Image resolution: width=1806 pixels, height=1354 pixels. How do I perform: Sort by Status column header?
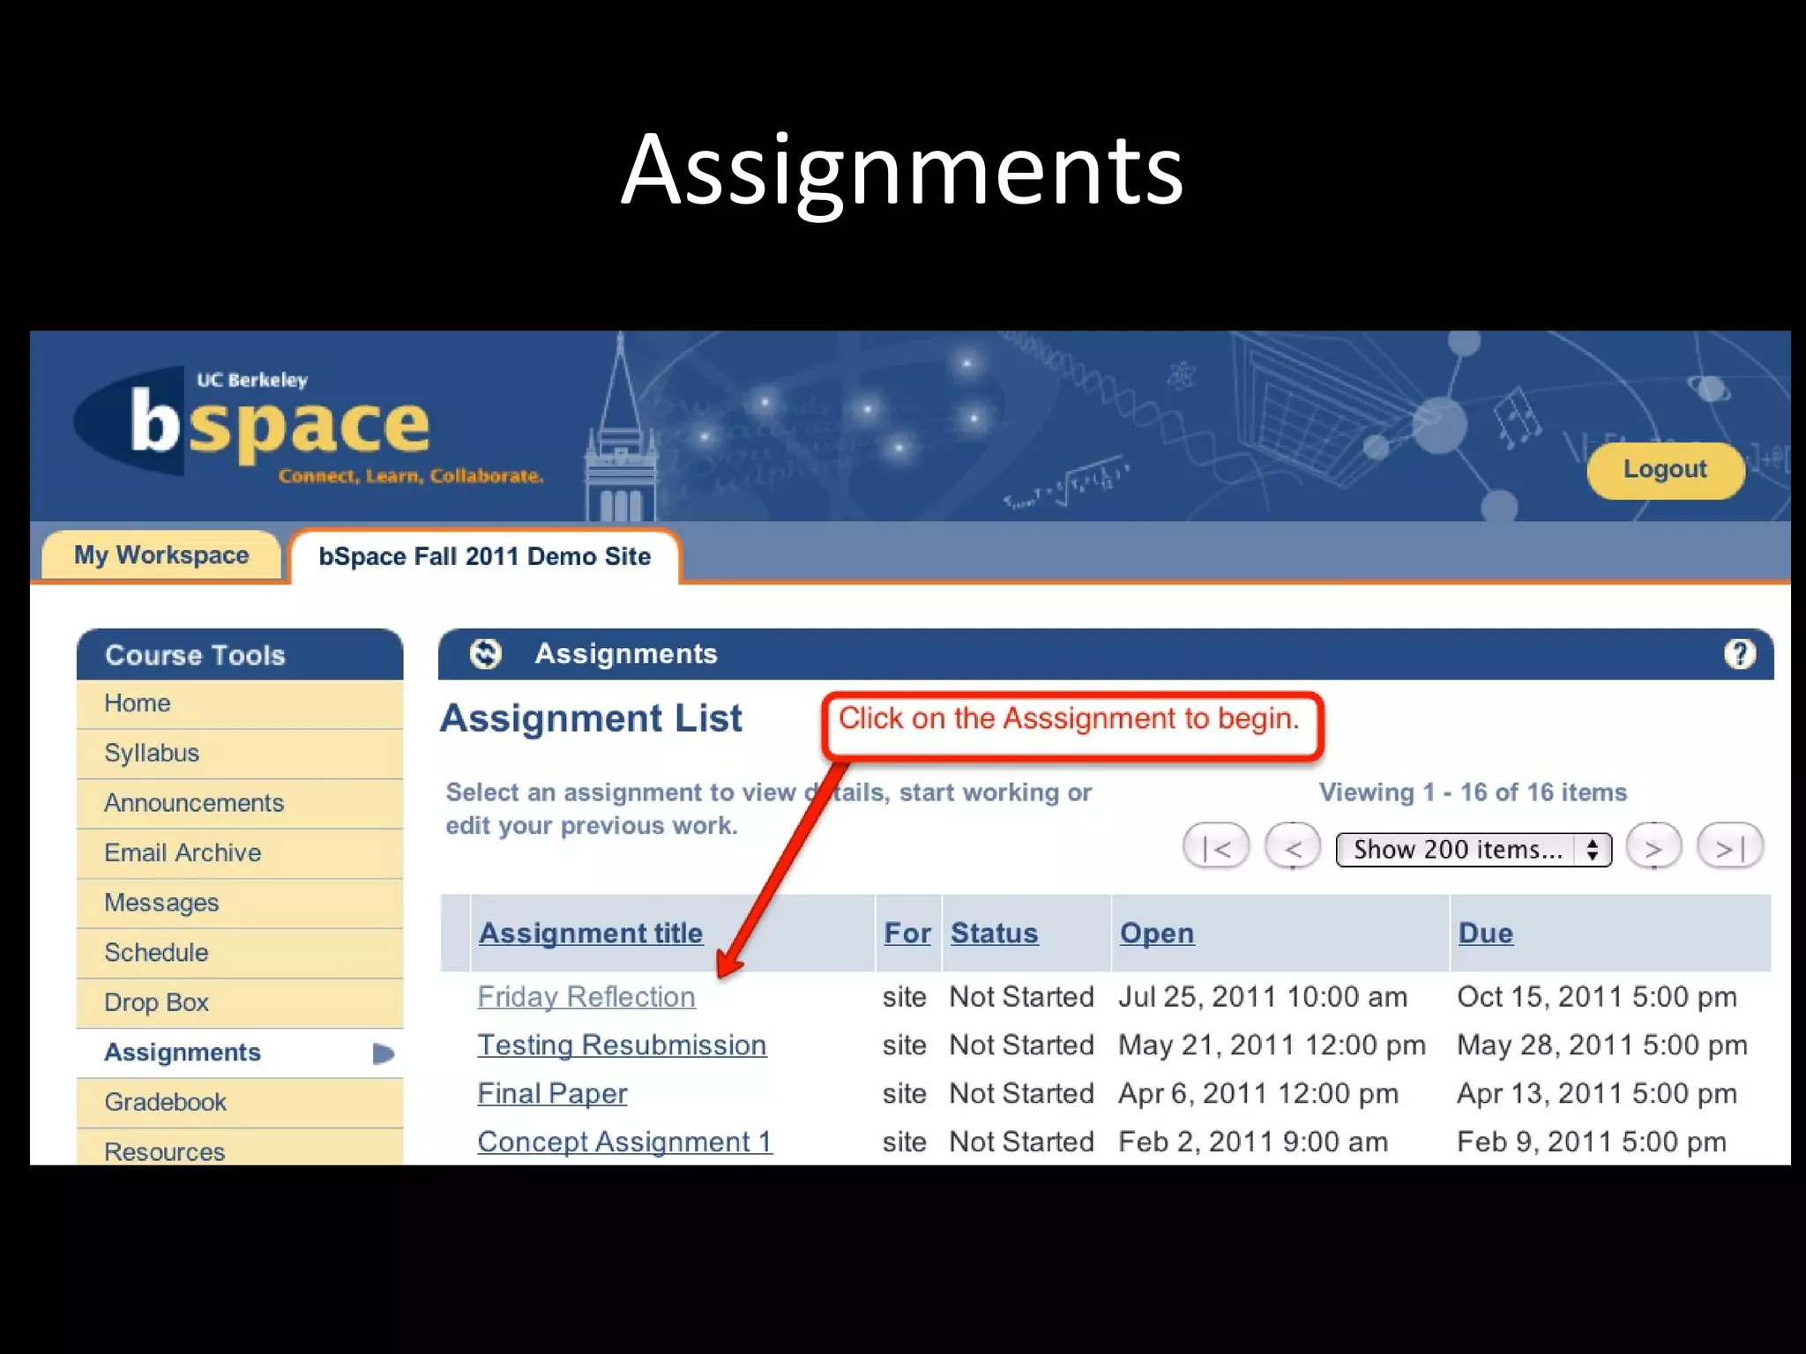pyautogui.click(x=994, y=933)
